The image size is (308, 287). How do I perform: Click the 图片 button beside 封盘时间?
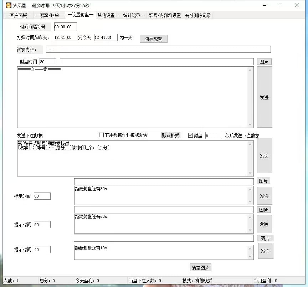264,62
